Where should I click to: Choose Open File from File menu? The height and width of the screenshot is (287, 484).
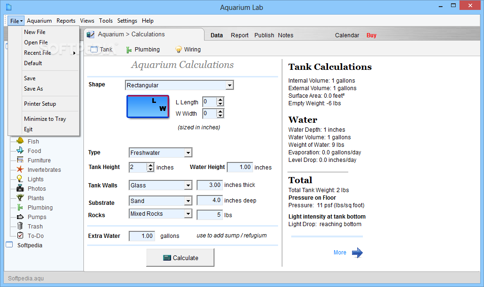[x=36, y=42]
